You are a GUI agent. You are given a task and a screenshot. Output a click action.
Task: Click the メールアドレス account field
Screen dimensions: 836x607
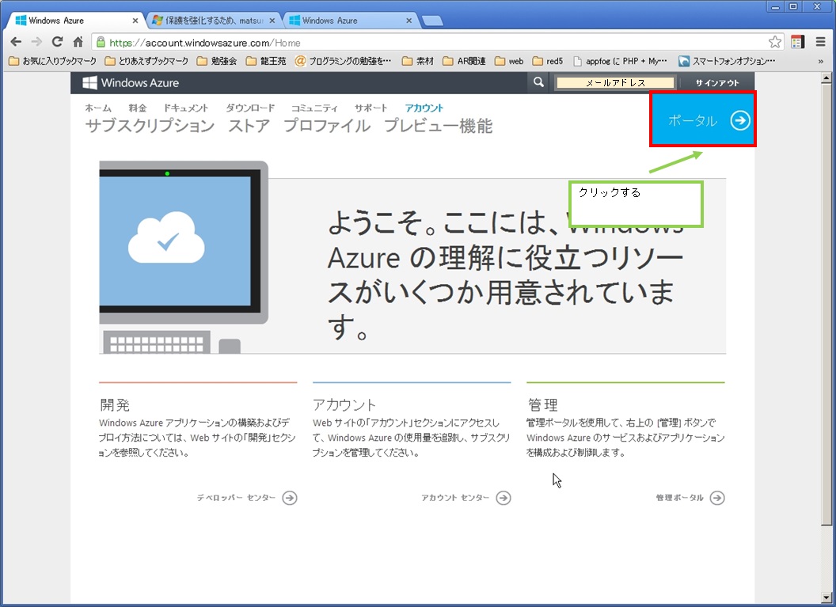[615, 82]
